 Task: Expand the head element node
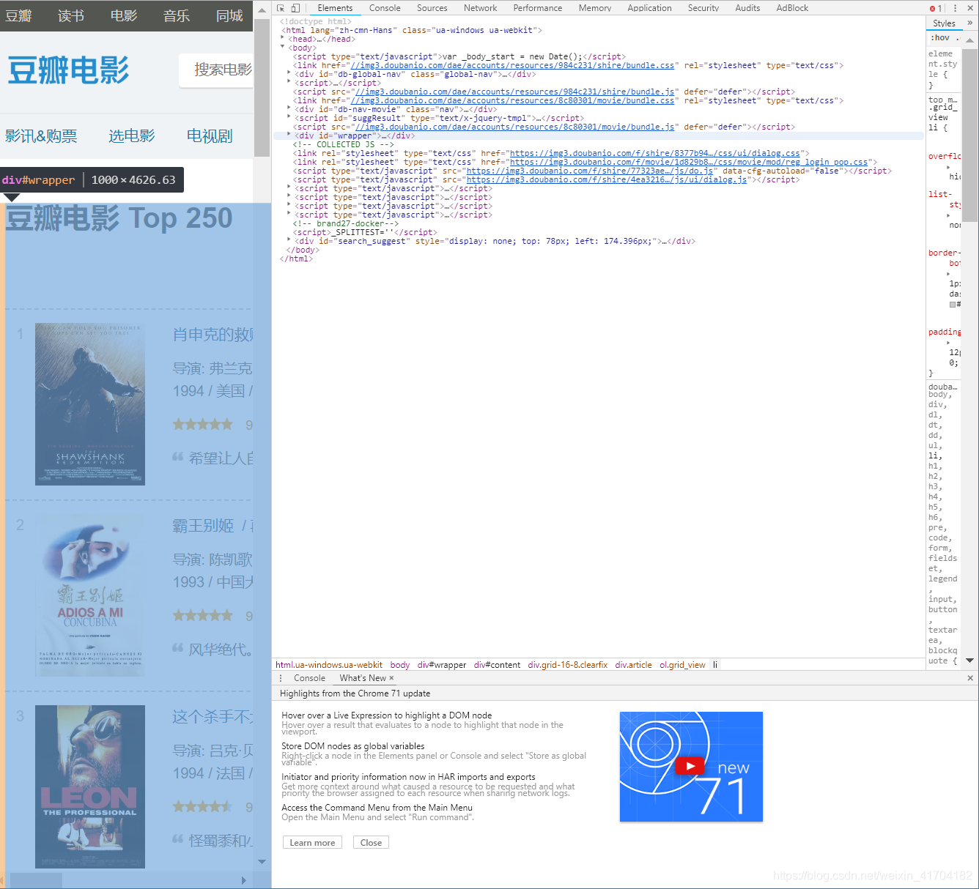tap(283, 39)
